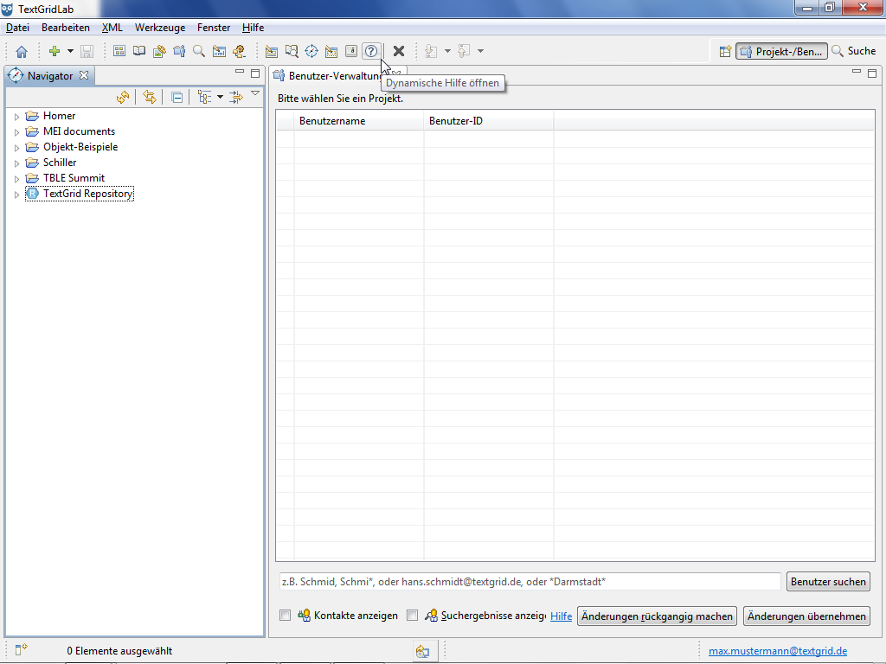
Task: Click the Hilfe link
Action: pos(561,616)
